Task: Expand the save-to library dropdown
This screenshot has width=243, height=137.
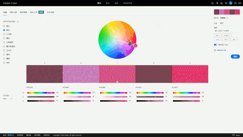Action: (224, 18)
